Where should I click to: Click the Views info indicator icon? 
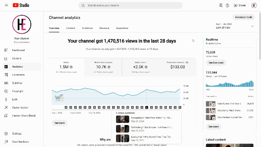71,67
